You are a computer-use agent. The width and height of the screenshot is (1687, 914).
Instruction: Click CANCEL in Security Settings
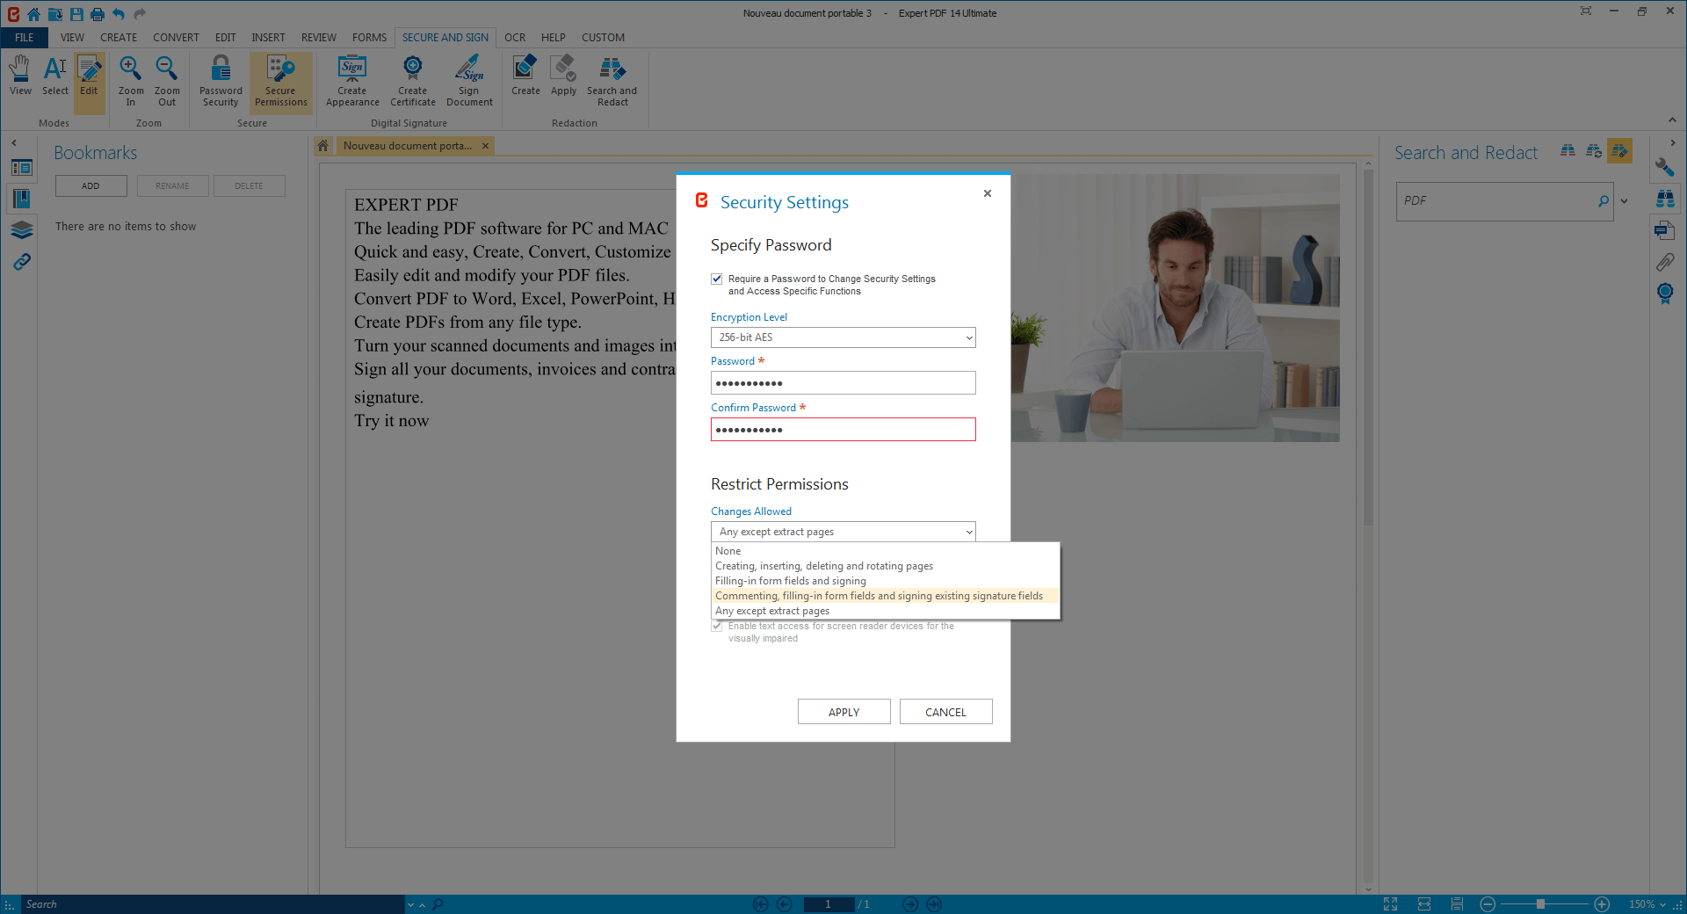(945, 712)
